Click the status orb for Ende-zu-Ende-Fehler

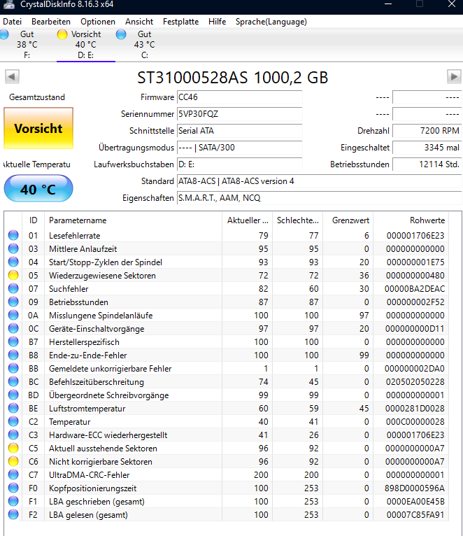tap(13, 355)
